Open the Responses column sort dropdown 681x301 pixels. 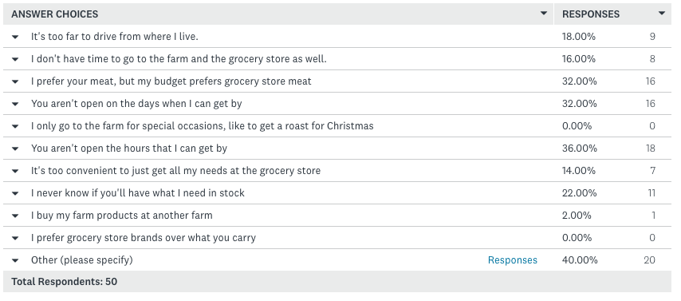[x=661, y=14]
